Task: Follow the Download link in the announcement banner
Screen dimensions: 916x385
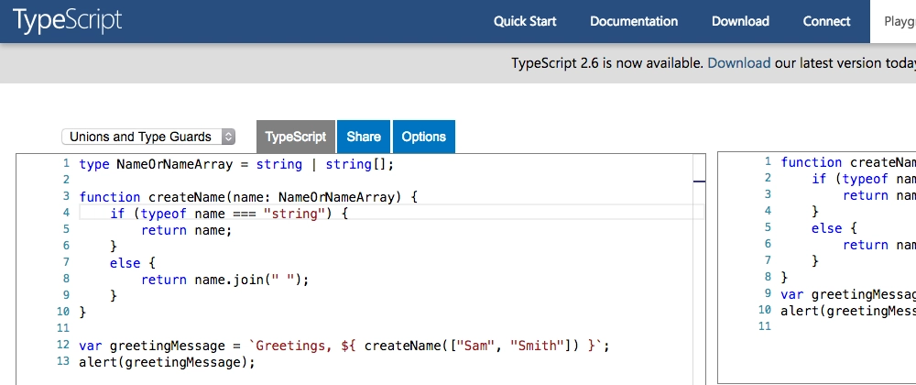Action: (x=738, y=63)
